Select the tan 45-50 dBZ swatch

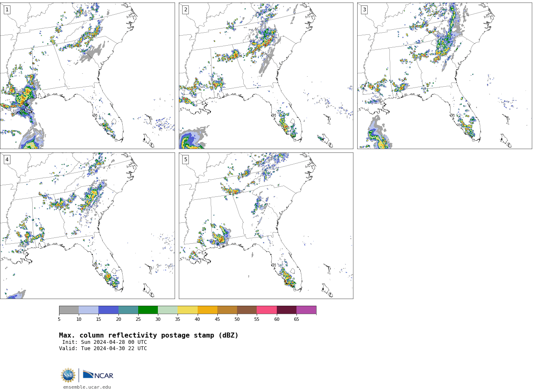point(227,310)
